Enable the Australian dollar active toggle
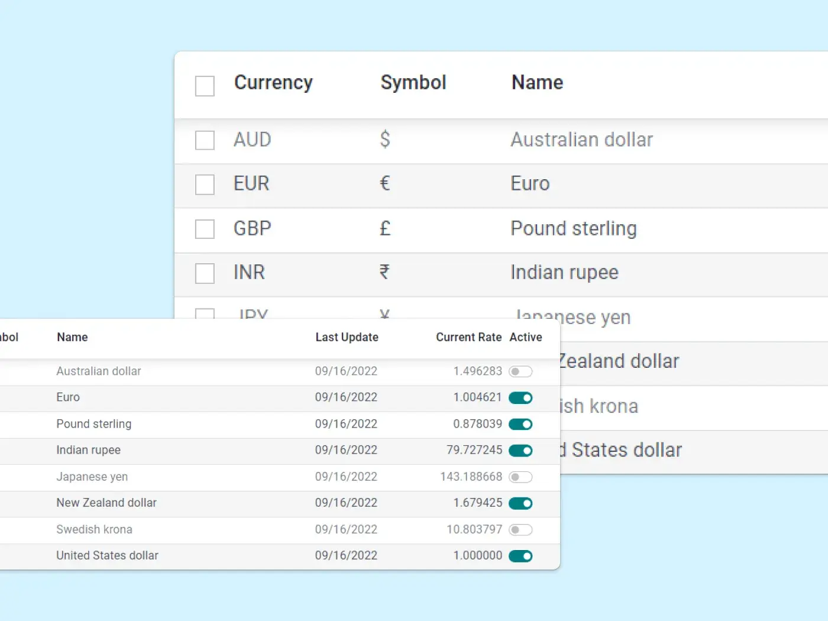 (x=520, y=371)
